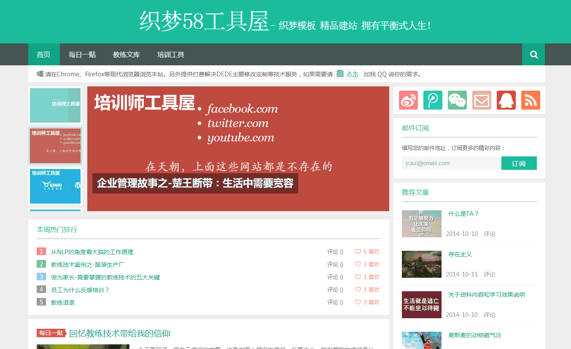Open the 培训工具 navigation item

tap(171, 54)
